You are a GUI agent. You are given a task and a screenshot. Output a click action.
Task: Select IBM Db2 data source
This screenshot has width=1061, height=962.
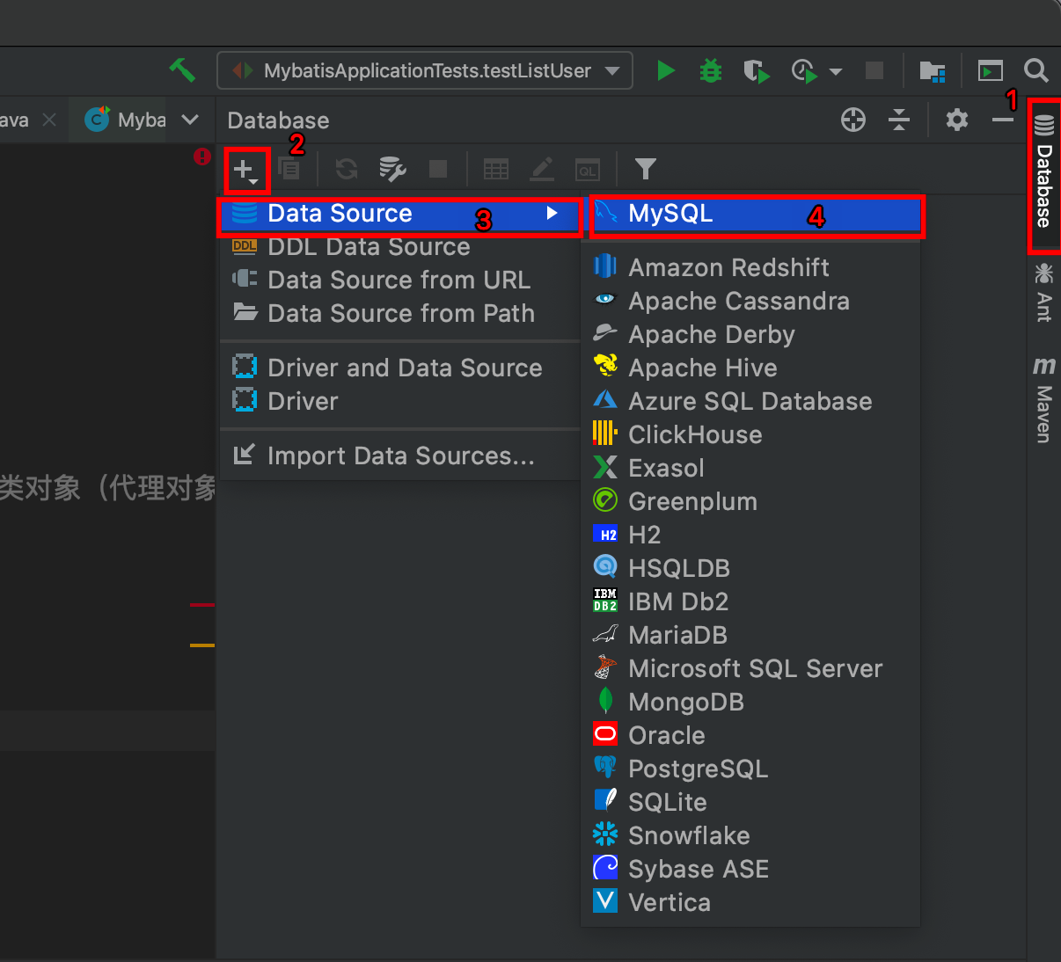tap(750, 602)
